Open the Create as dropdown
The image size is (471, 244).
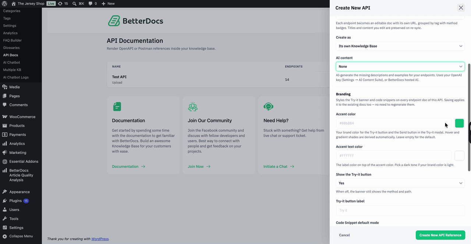tap(400, 46)
